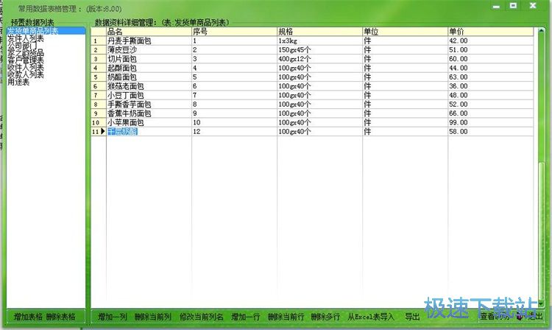Click the 删除表格 button
The image size is (552, 330).
[61, 317]
